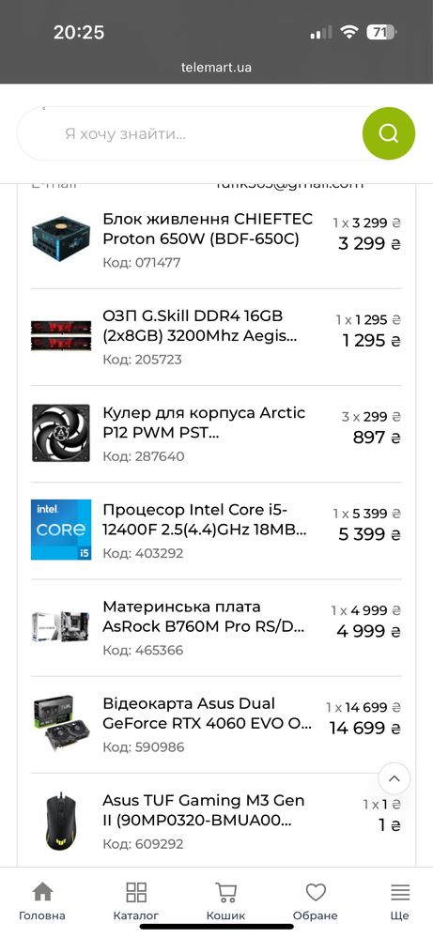Open the G.Skill DDR4 16GB RAM link
This screenshot has height=938, width=433.
coord(200,326)
